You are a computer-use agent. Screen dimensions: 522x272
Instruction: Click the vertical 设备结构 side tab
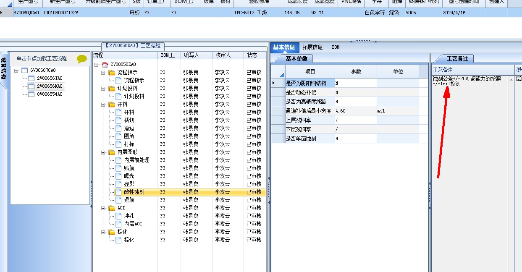[x=4, y=68]
